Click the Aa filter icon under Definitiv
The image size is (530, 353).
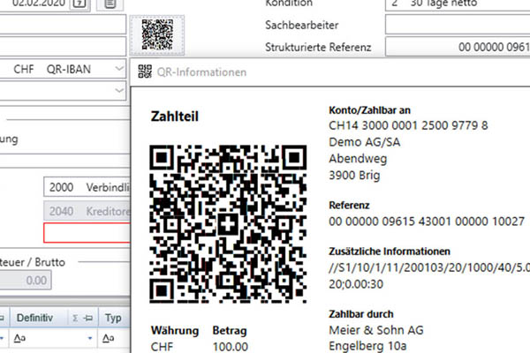pos(19,338)
